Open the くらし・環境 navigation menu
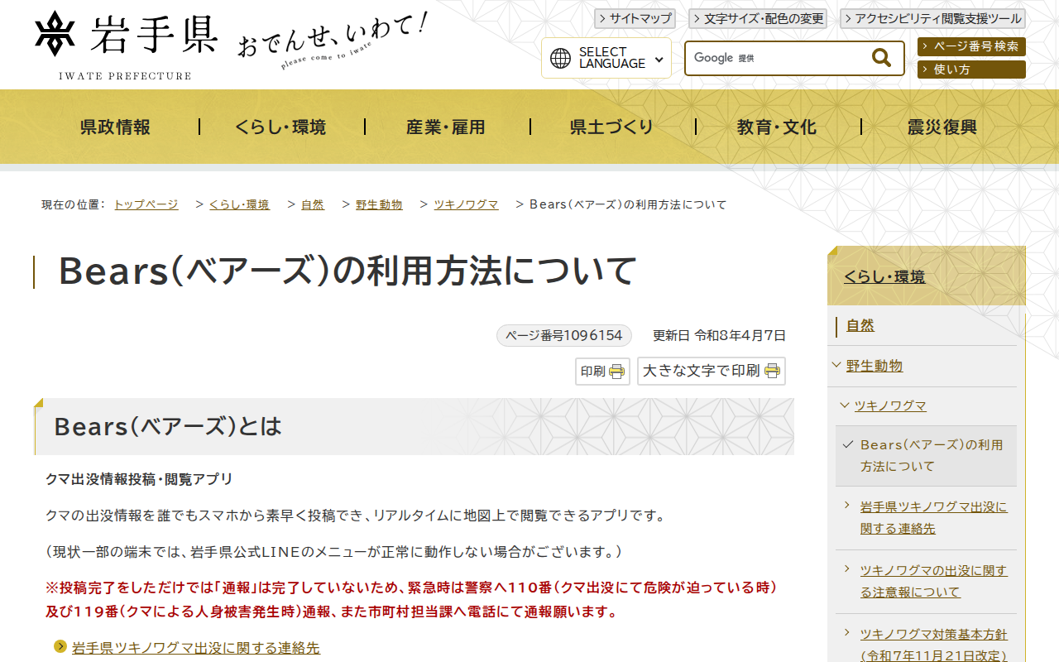Viewport: 1059px width, 662px height. [281, 127]
